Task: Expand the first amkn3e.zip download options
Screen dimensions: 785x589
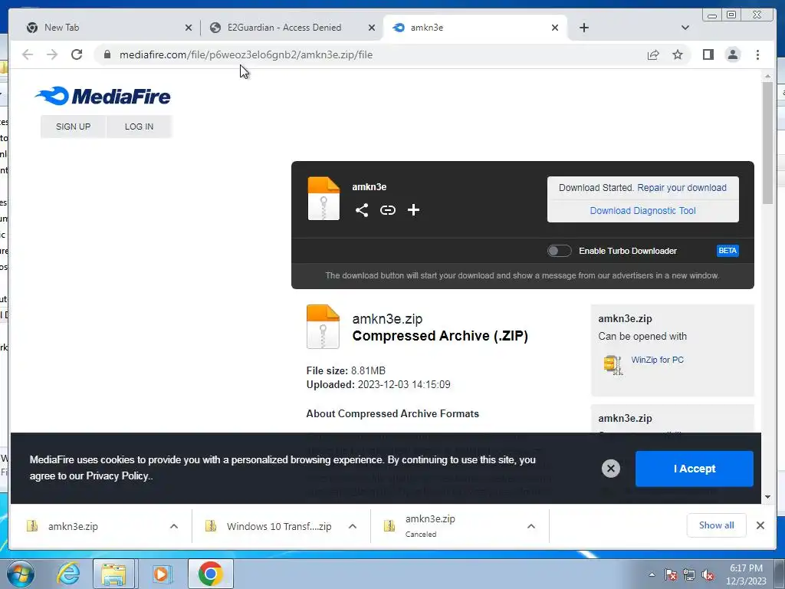Action: (174, 526)
